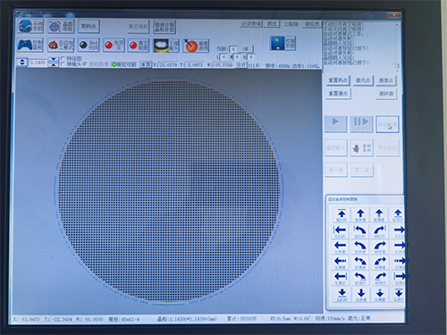Open the wafer grid settings icon
The image size is (447, 335).
(x=61, y=27)
